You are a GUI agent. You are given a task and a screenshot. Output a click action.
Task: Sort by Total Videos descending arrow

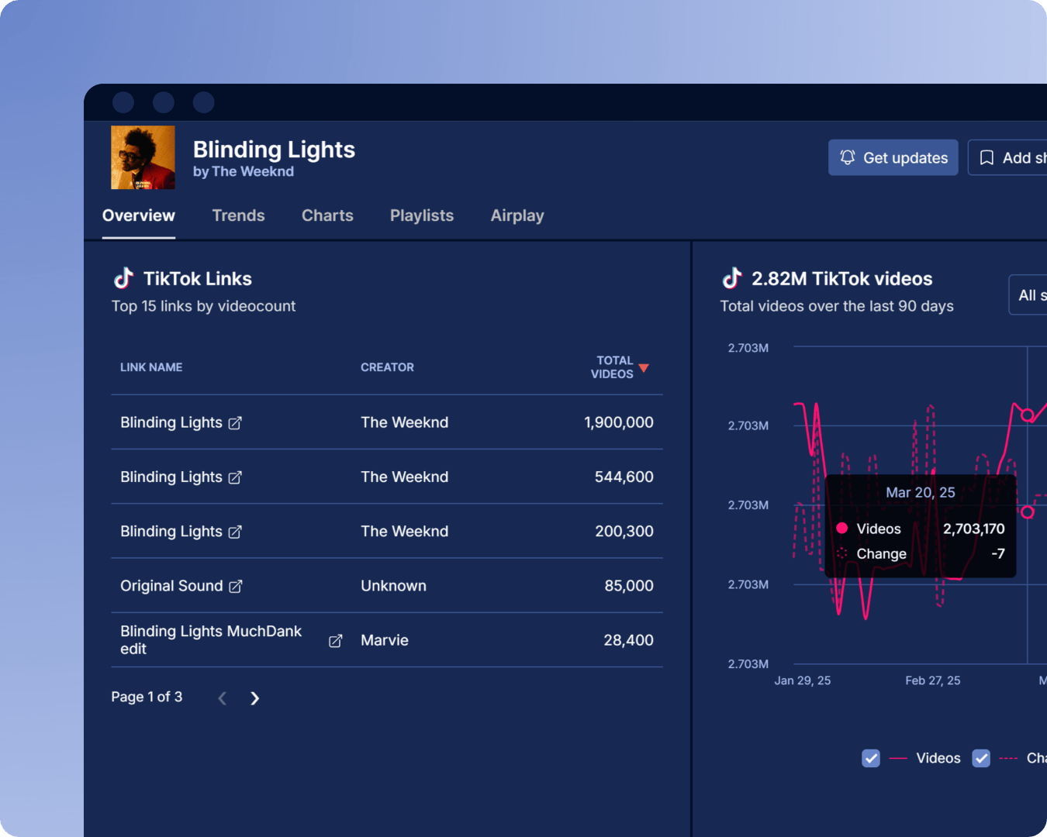(644, 368)
